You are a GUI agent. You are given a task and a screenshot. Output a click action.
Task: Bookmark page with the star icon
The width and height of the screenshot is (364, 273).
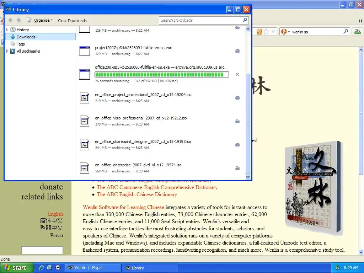click(x=266, y=32)
